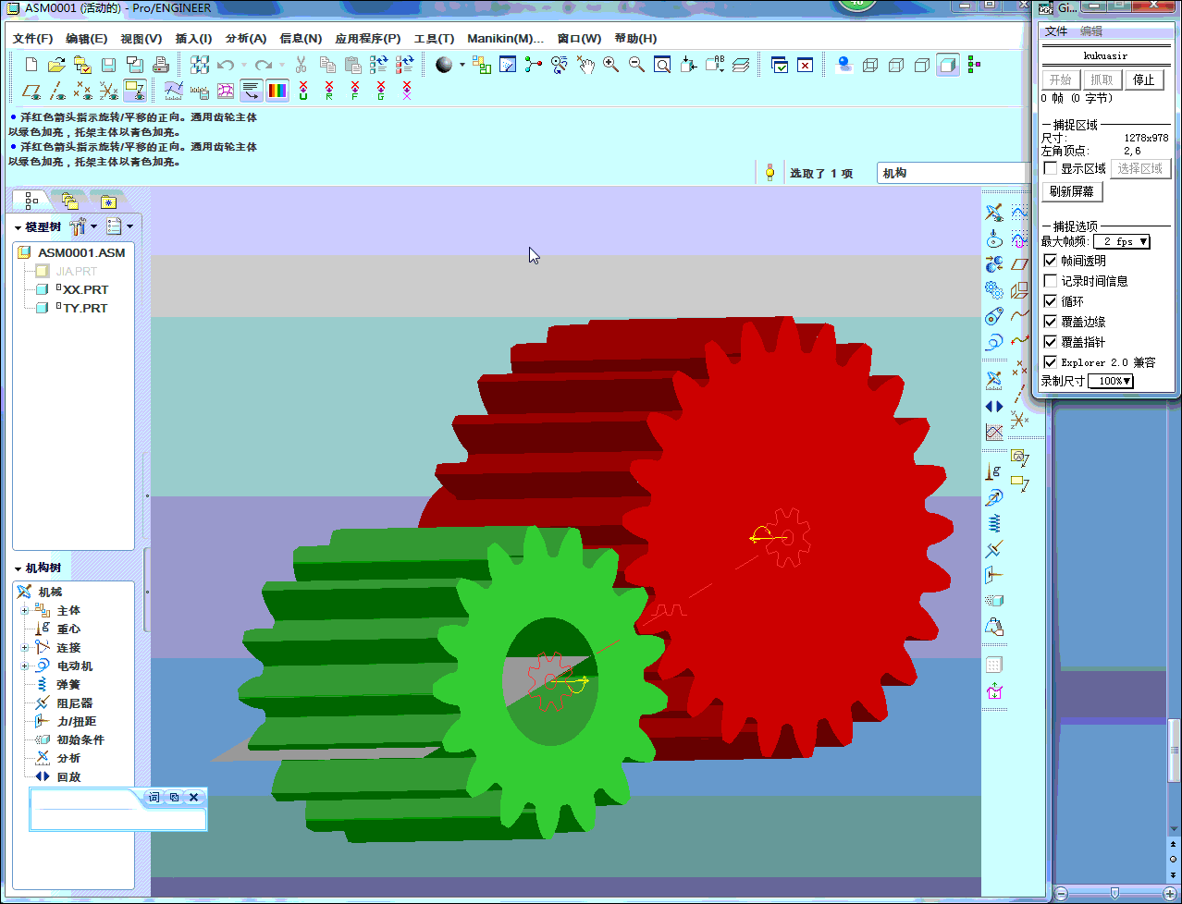Click the layers stack icon in toolbar

pyautogui.click(x=741, y=65)
